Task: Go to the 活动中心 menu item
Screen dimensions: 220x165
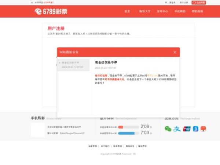Action: click(x=162, y=11)
